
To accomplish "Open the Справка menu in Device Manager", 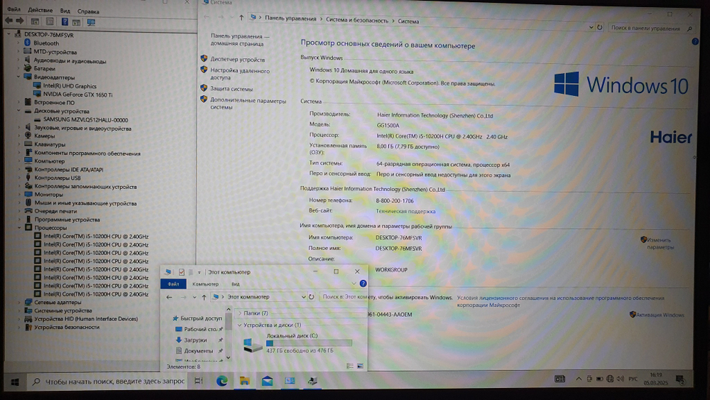I will click(x=88, y=11).
